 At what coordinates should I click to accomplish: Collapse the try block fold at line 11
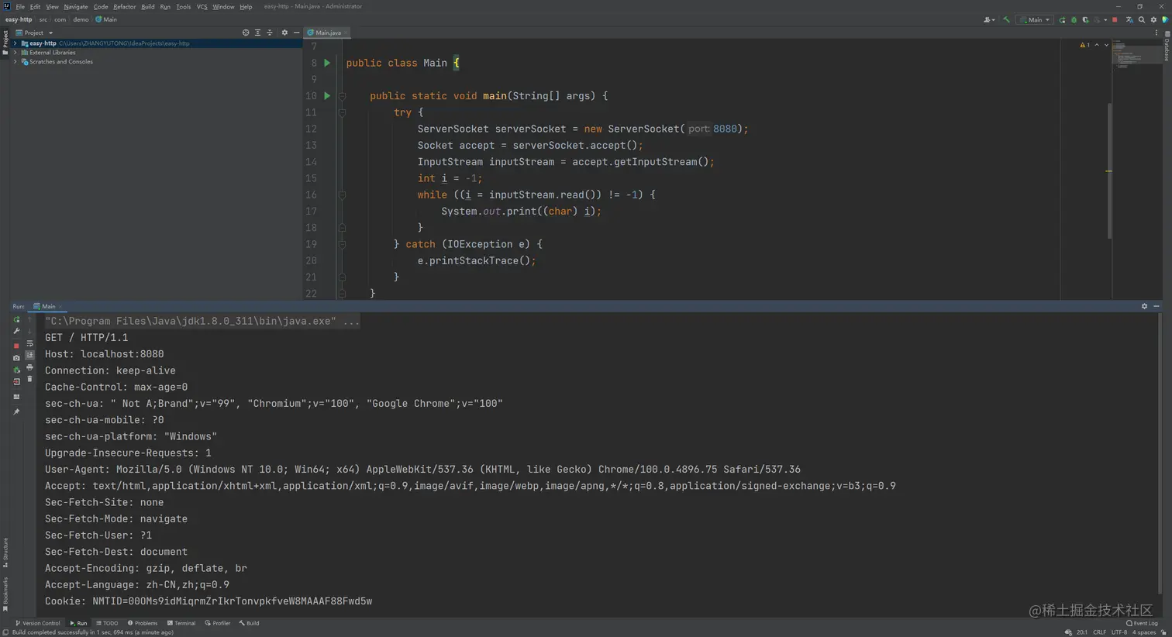click(342, 112)
